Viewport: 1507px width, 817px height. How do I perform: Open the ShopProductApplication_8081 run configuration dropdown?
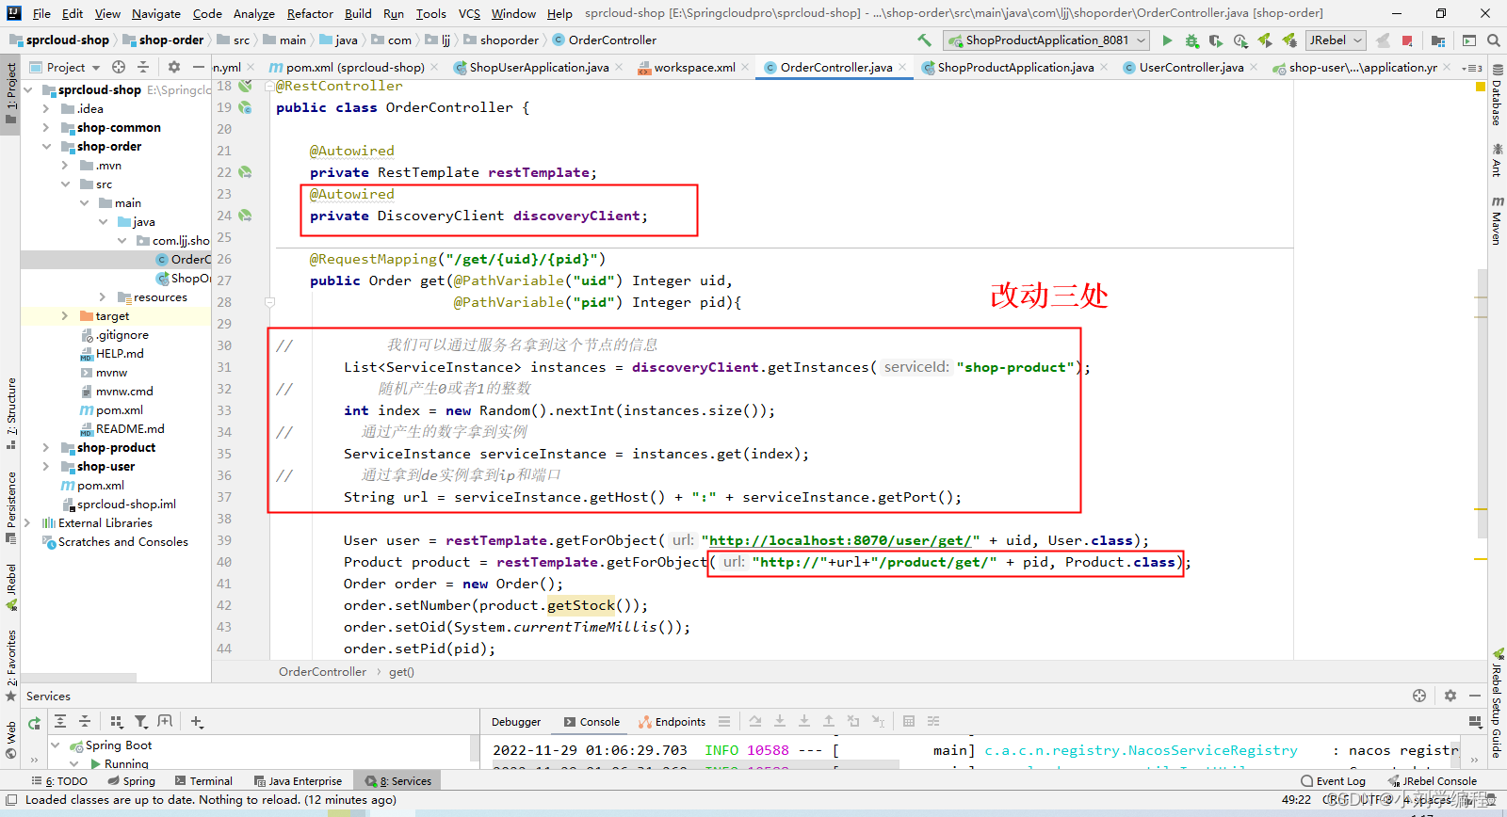pyautogui.click(x=1047, y=40)
